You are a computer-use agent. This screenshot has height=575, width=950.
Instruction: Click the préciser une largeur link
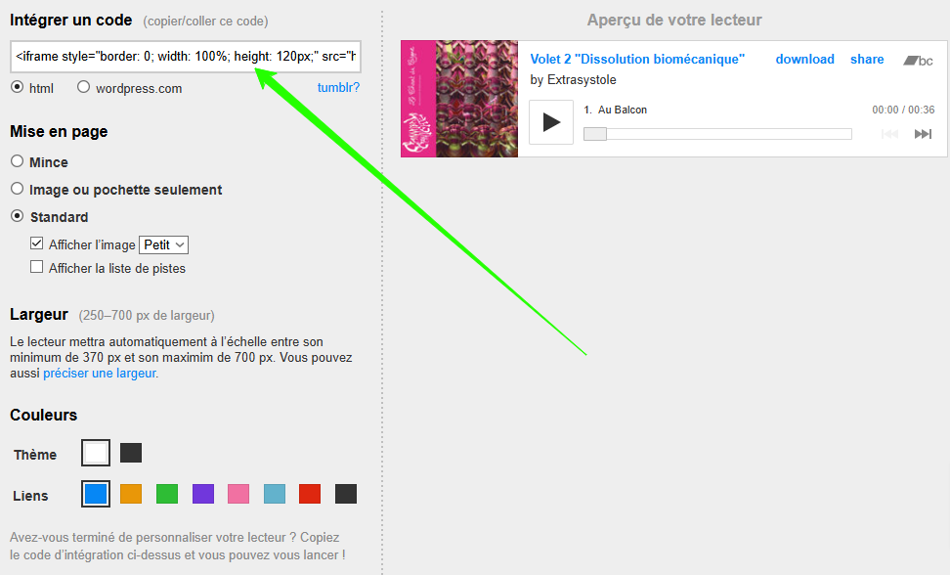100,373
